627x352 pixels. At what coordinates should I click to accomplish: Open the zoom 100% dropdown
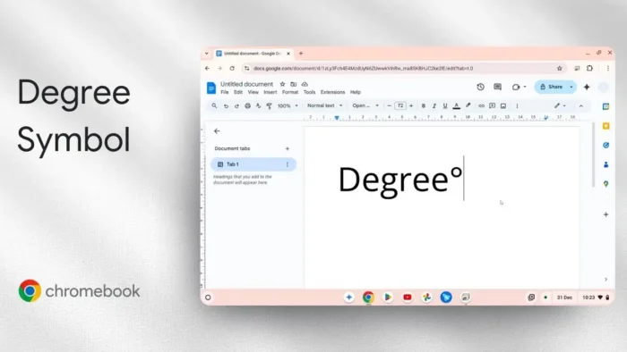(288, 106)
